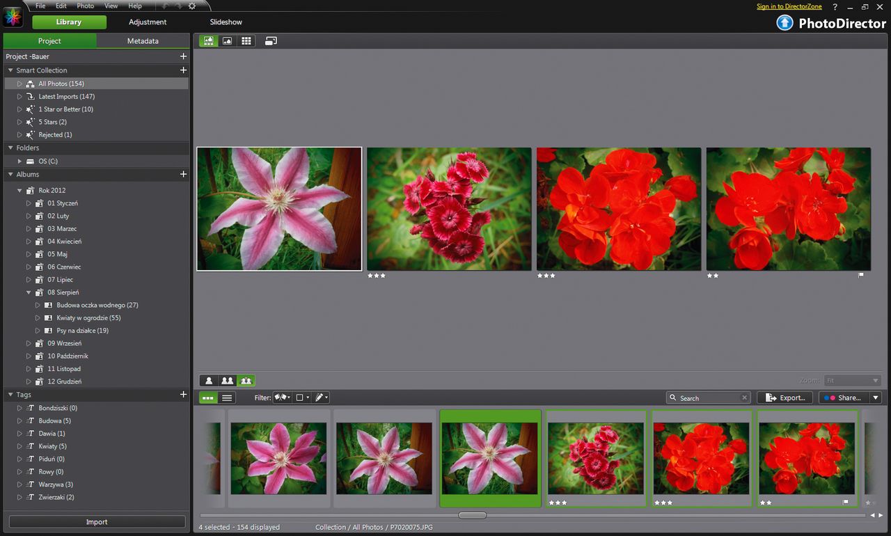Click the three-star rating under red carnation photo
The width and height of the screenshot is (891, 536).
377,276
